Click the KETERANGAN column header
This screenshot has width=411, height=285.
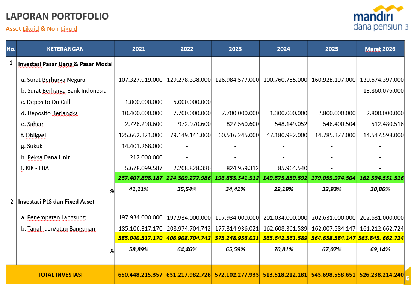65,49
